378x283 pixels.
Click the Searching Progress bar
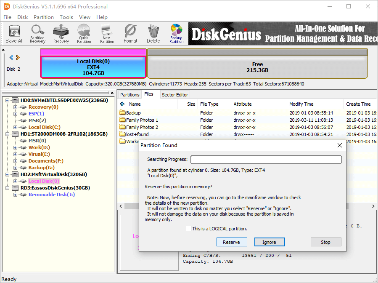[x=266, y=160]
